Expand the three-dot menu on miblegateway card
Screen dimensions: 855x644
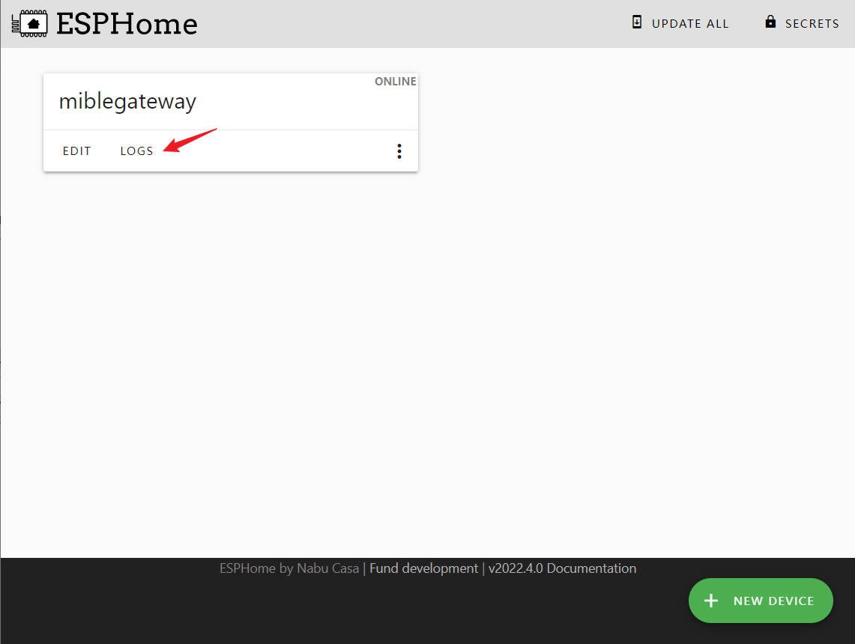click(399, 151)
